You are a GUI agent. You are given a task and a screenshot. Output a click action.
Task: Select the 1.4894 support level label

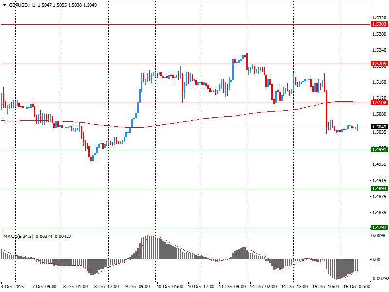[x=379, y=188]
